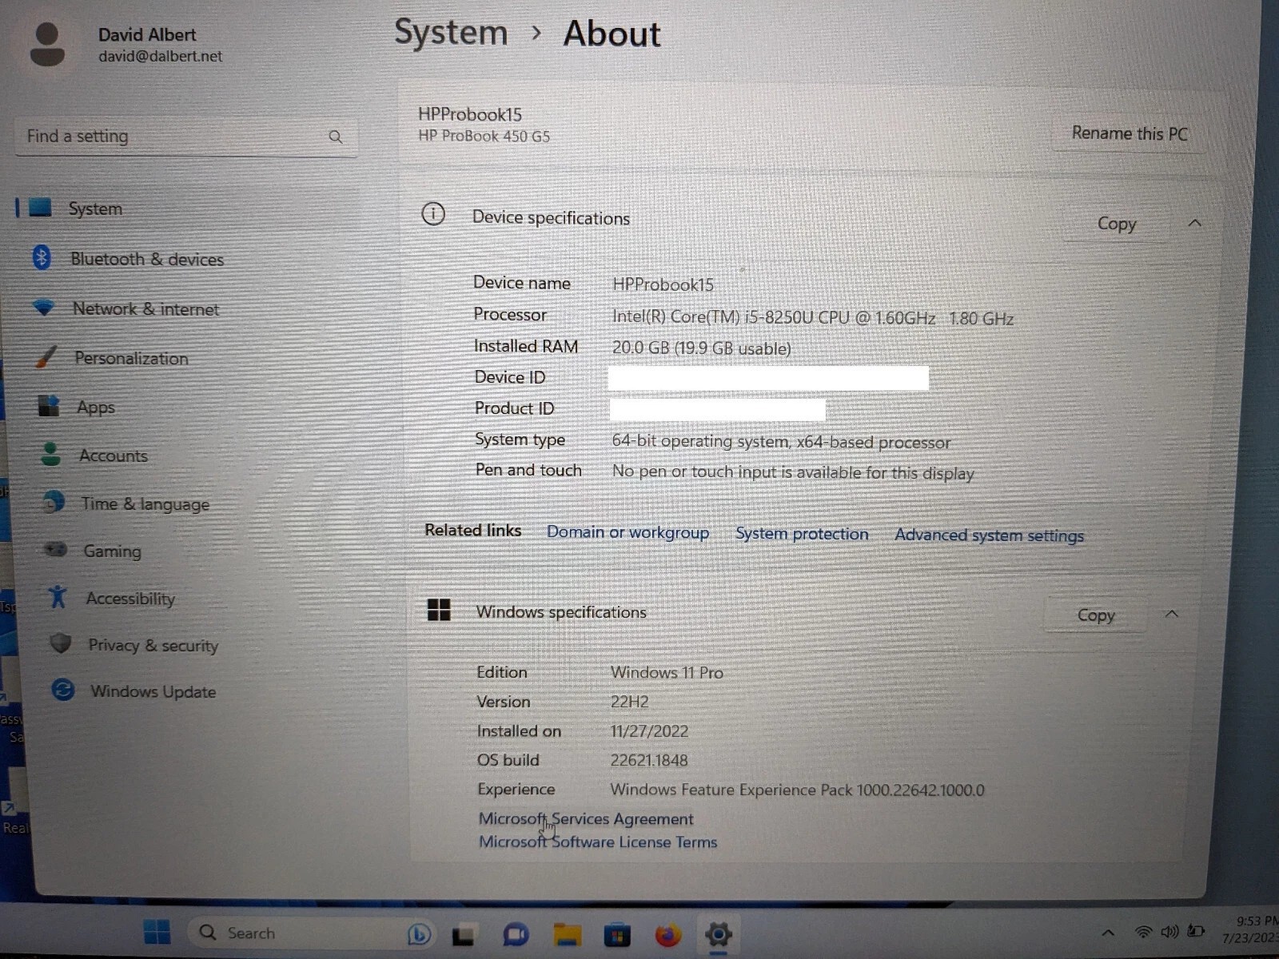Select the HP ProBook 450 G5 model text
The height and width of the screenshot is (959, 1279).
484,136
